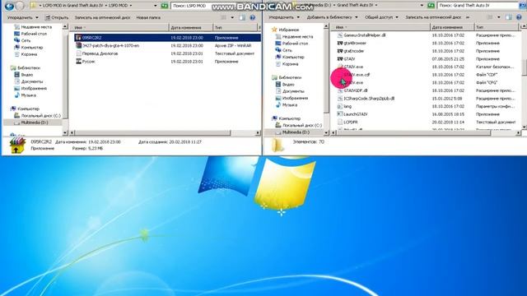Sort by Тип column in Grand Theft Auto IV window

[496, 27]
